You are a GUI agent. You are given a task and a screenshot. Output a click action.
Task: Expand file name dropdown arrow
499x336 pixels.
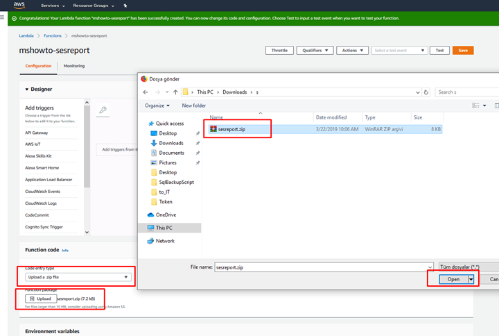coord(430,267)
